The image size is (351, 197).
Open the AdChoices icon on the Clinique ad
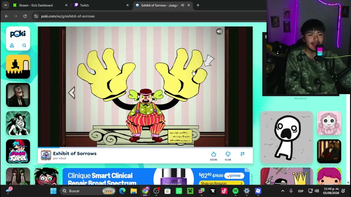pos(247,170)
